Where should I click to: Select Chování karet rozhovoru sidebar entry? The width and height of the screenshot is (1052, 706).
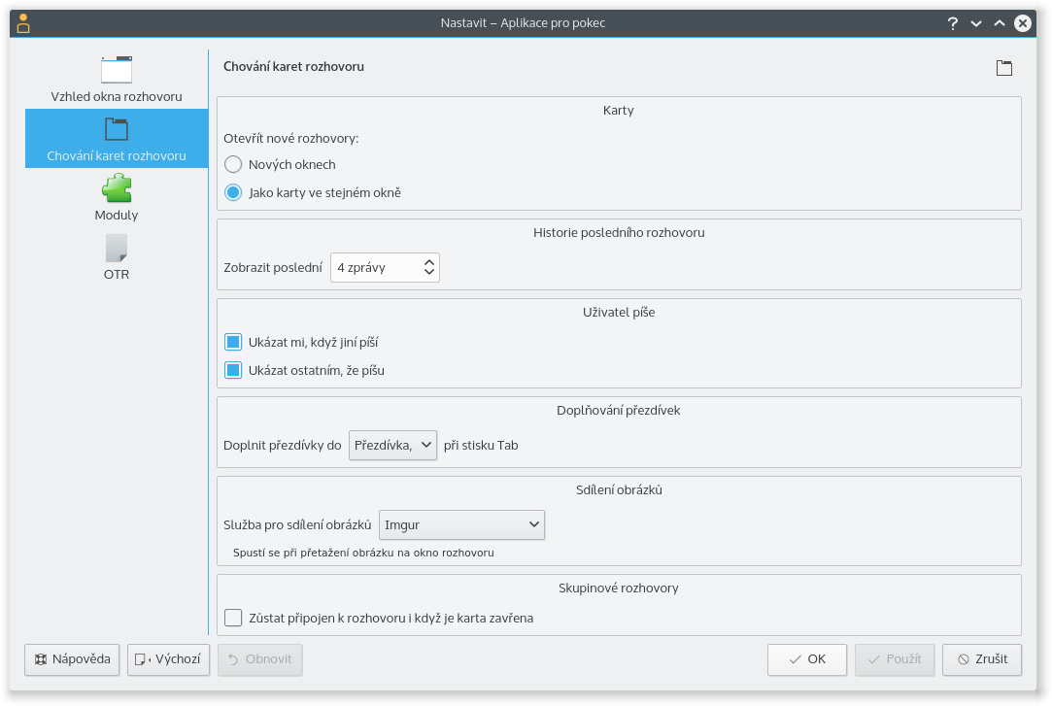116,139
